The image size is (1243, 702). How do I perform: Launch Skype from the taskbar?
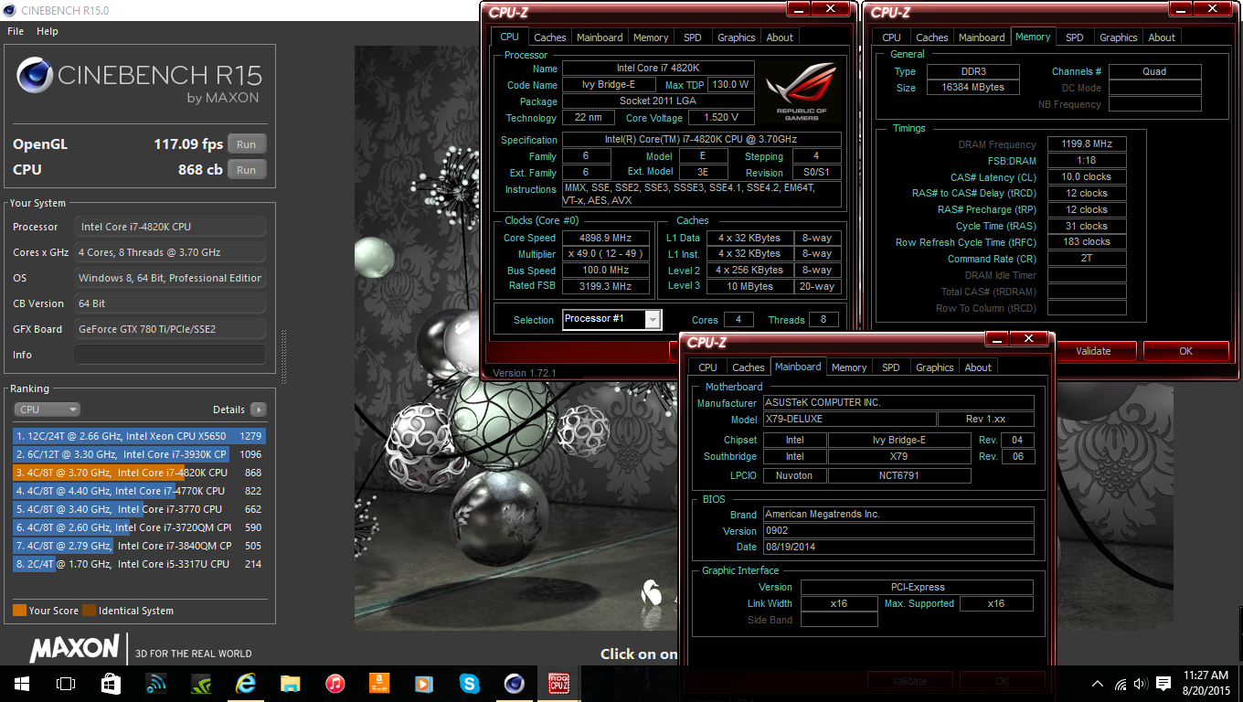(x=469, y=684)
